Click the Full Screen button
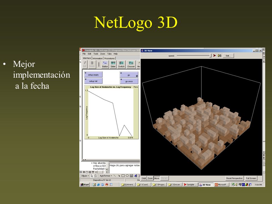 pyautogui.click(x=251, y=178)
